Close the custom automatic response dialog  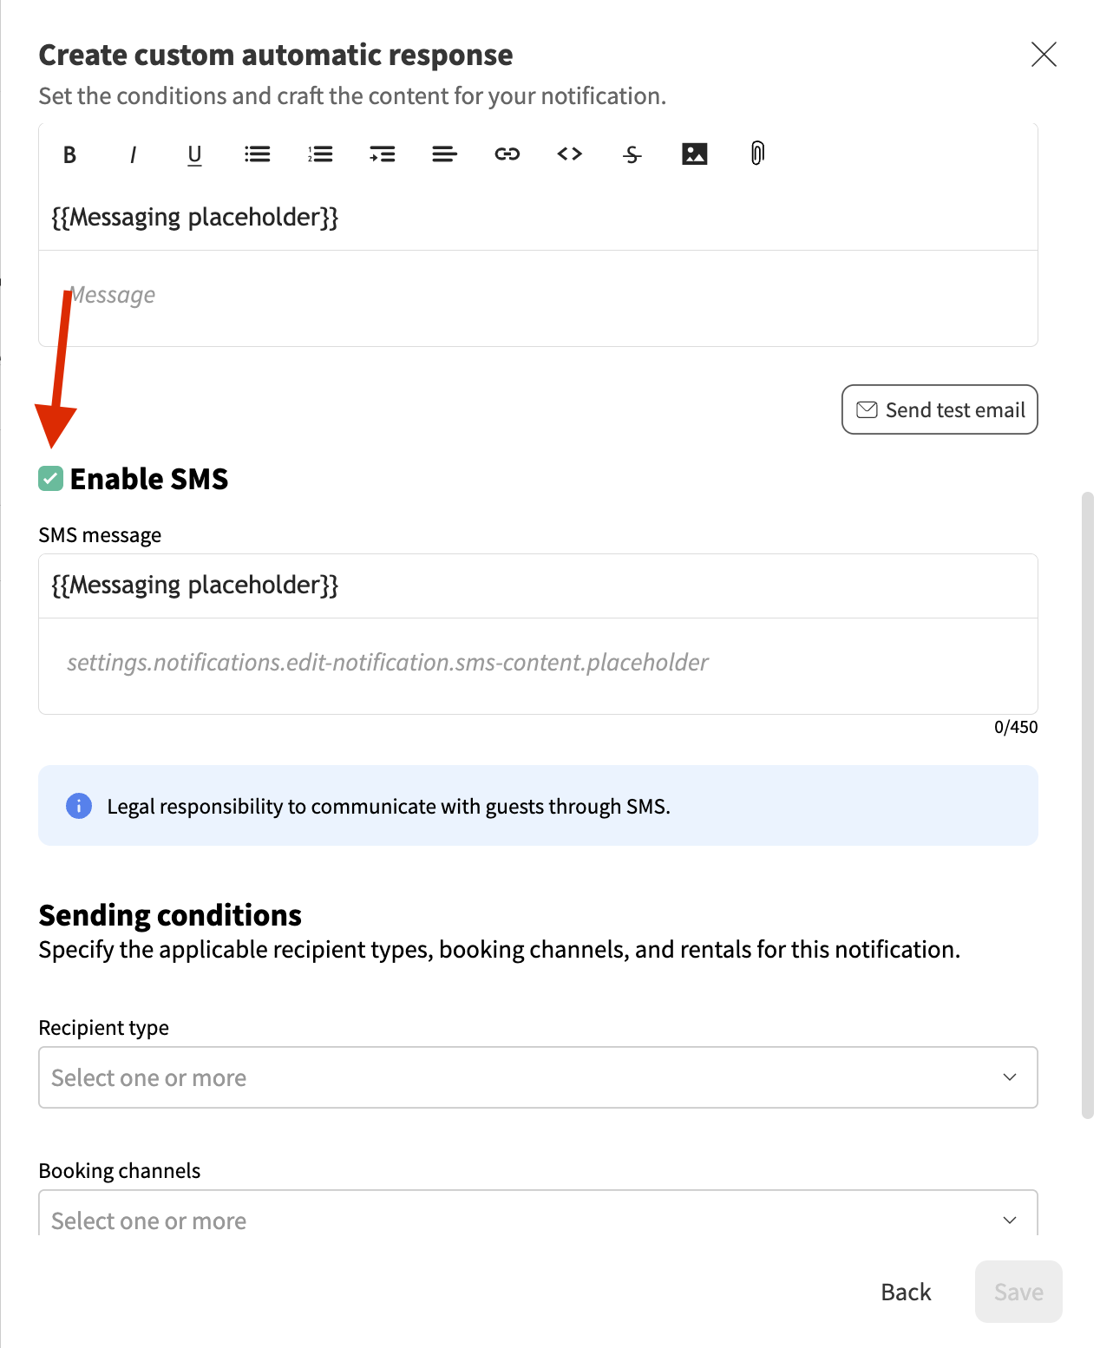point(1044,55)
